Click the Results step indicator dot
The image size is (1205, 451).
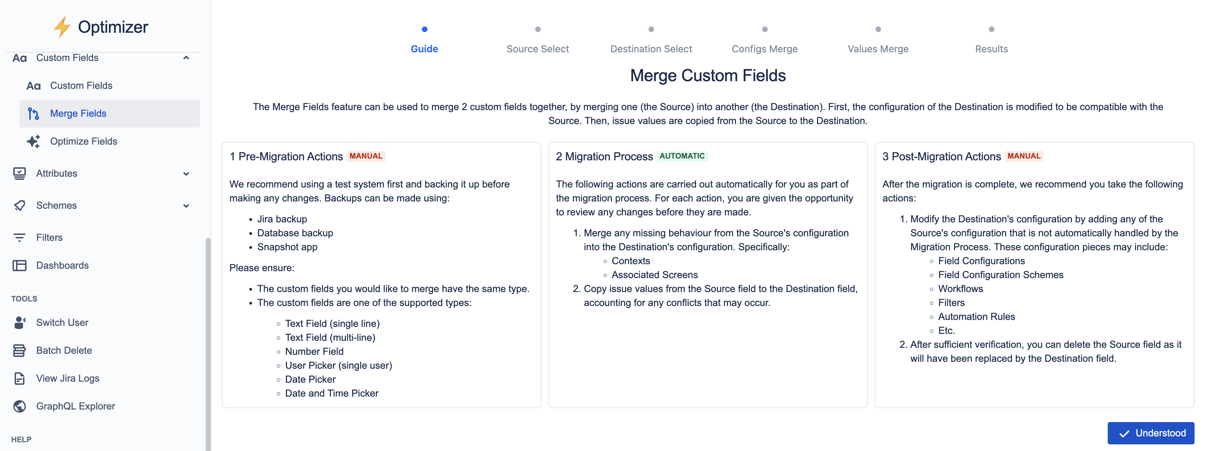(991, 29)
